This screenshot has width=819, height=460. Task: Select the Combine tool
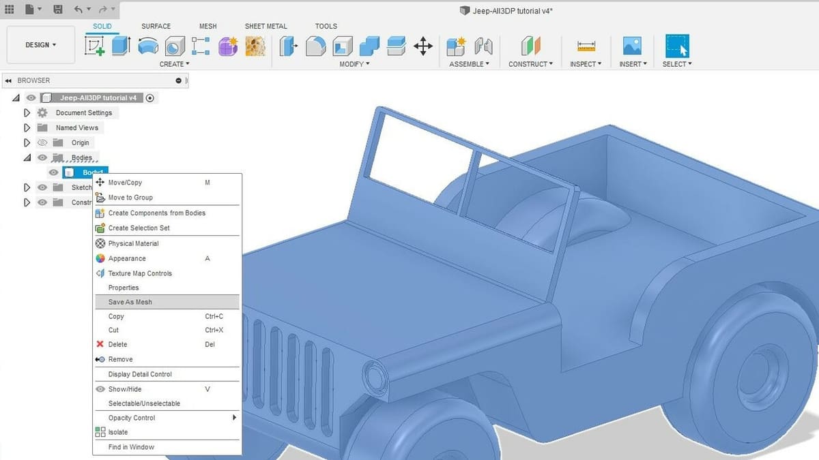(369, 46)
